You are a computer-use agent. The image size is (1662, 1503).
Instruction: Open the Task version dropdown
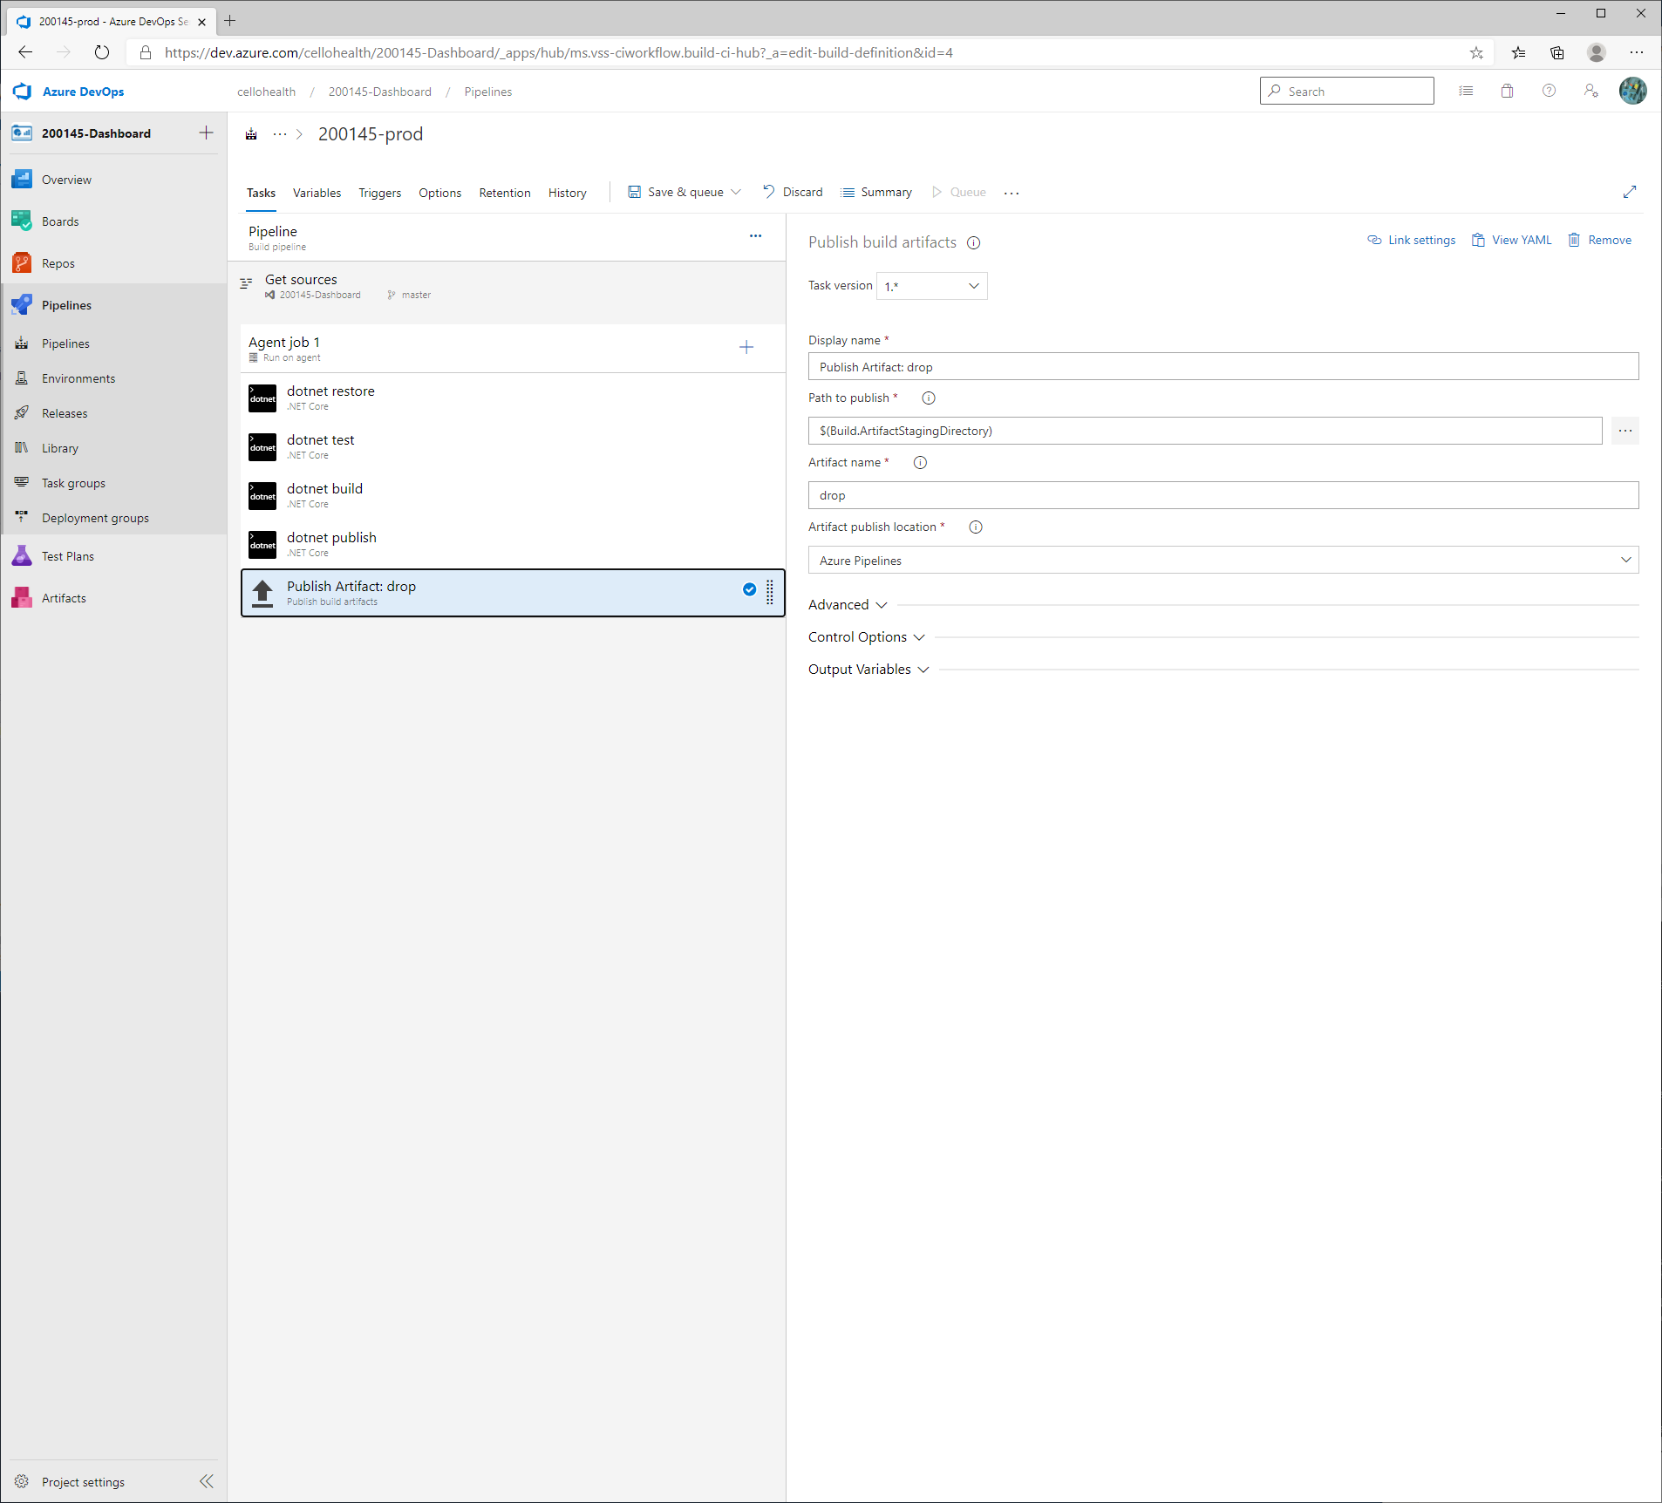point(930,285)
